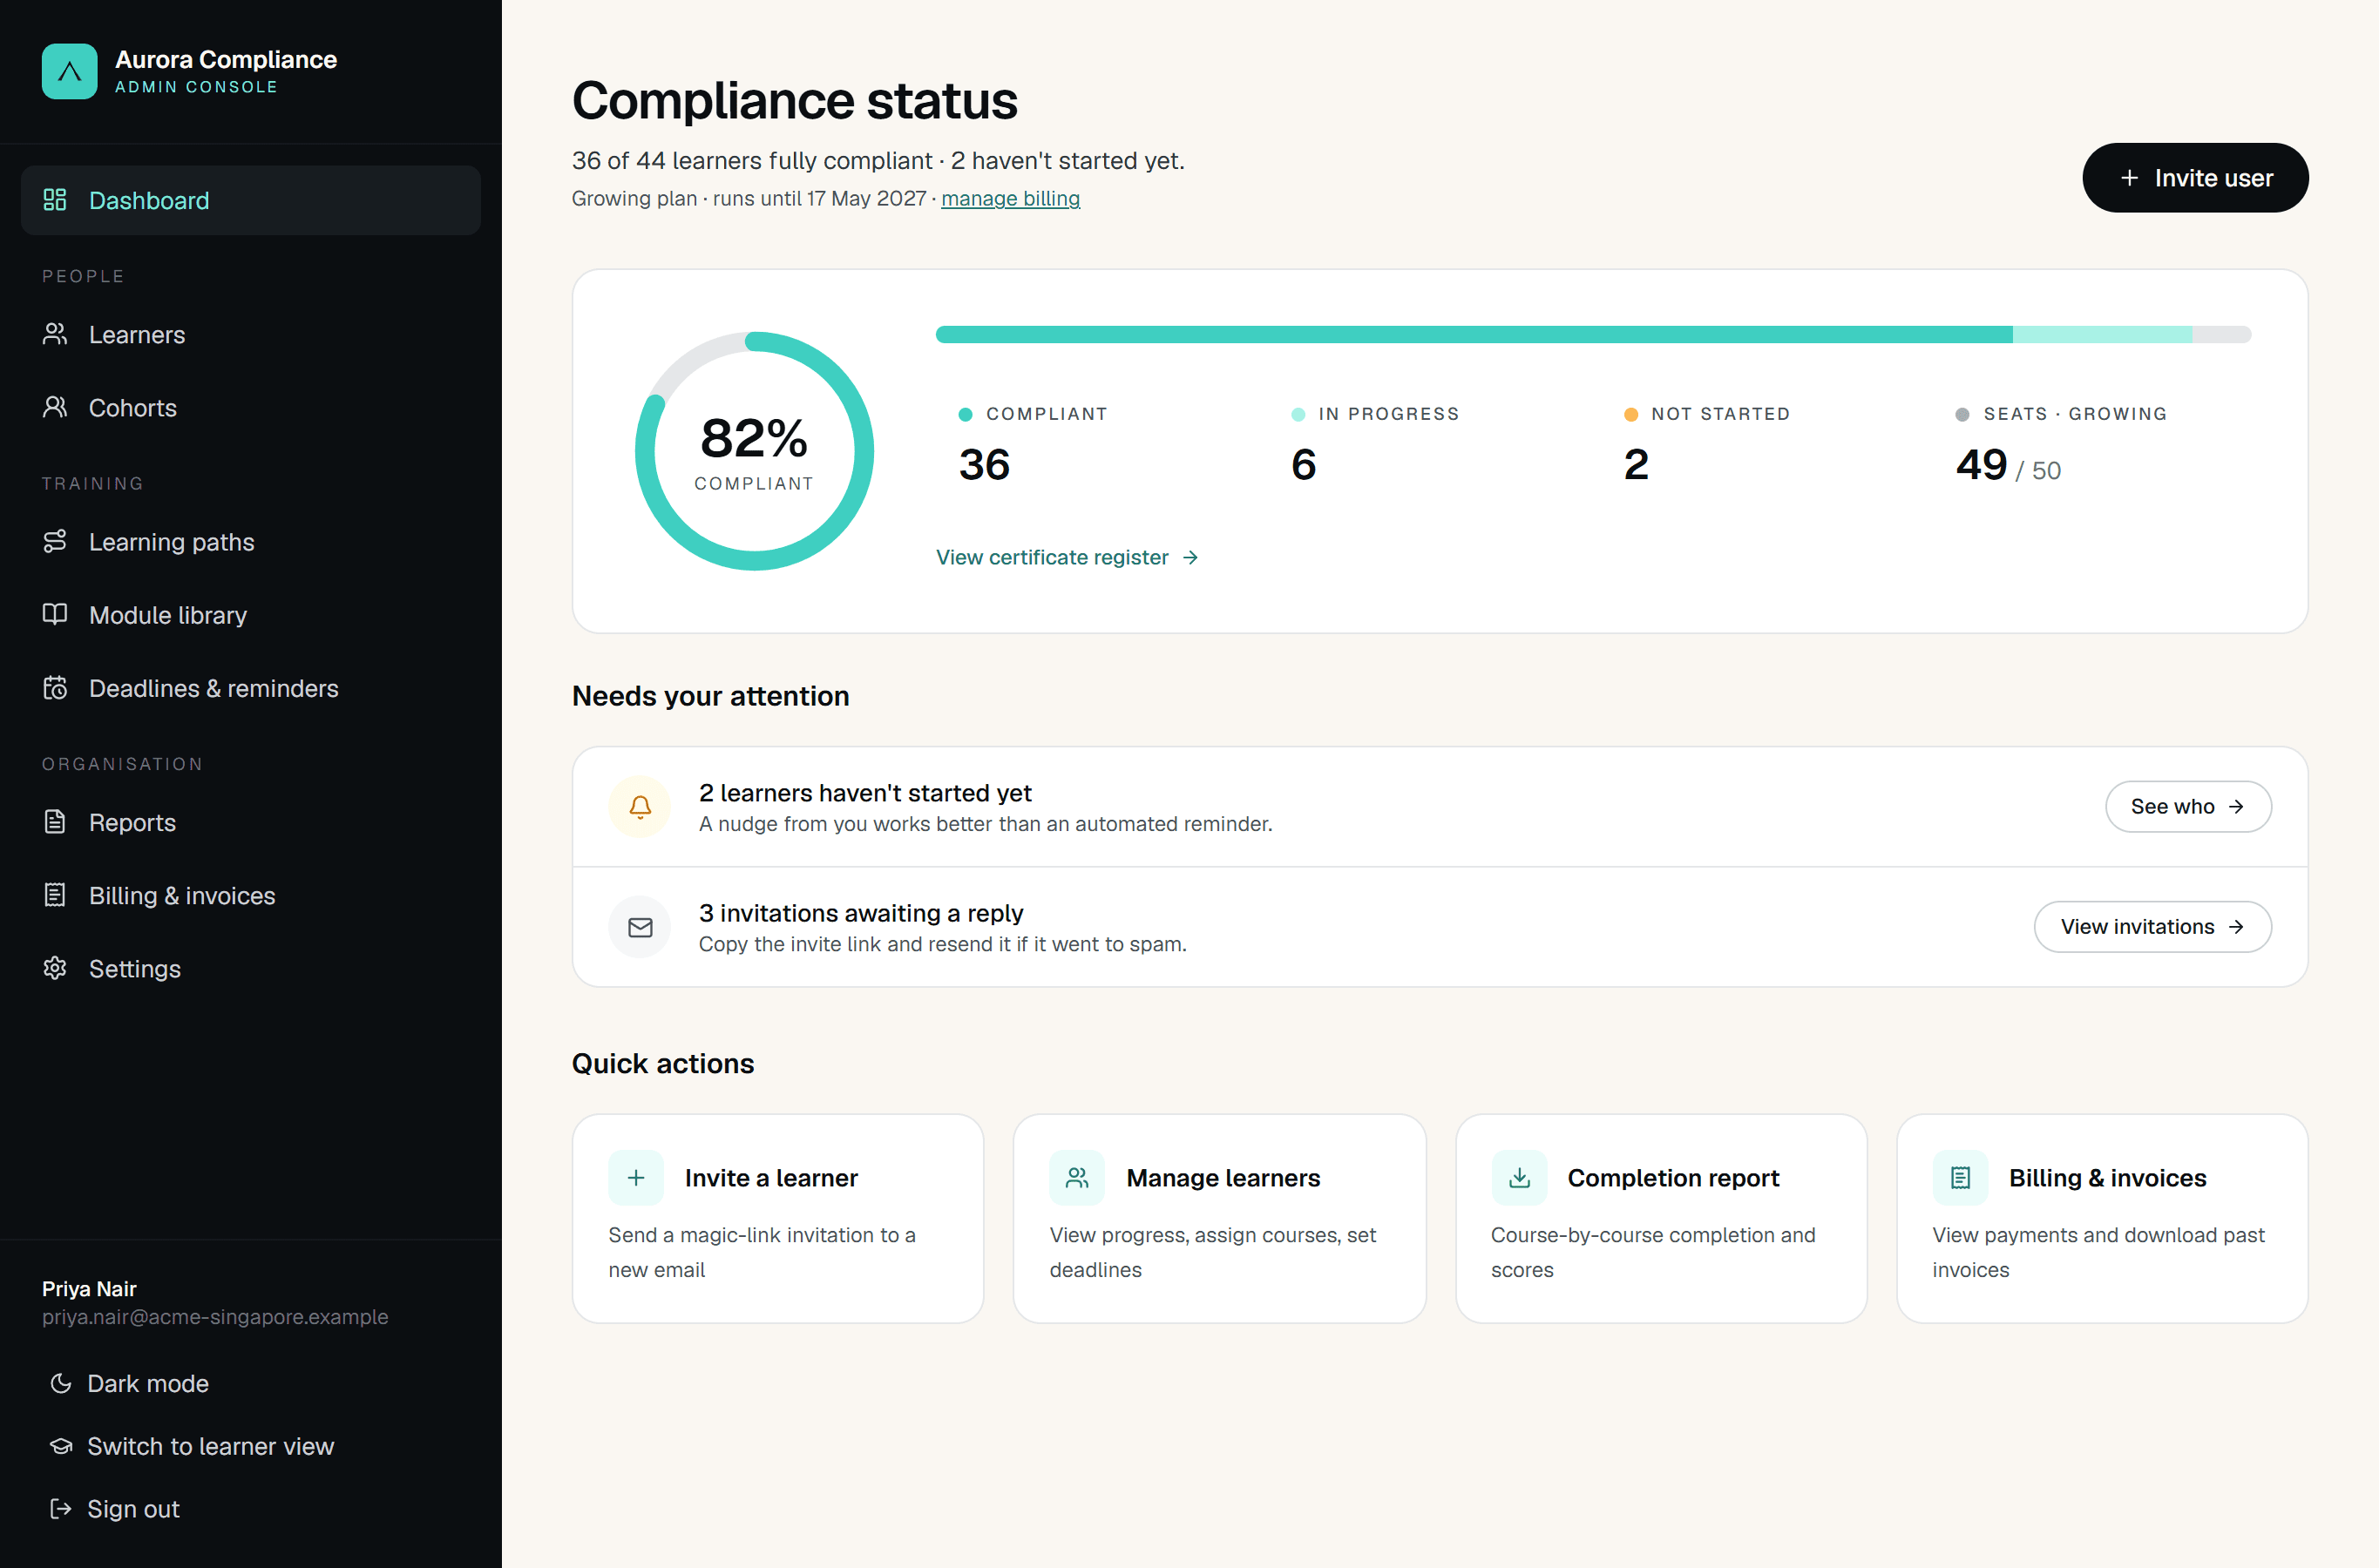
Task: Click the View invitations button
Action: click(x=2152, y=927)
